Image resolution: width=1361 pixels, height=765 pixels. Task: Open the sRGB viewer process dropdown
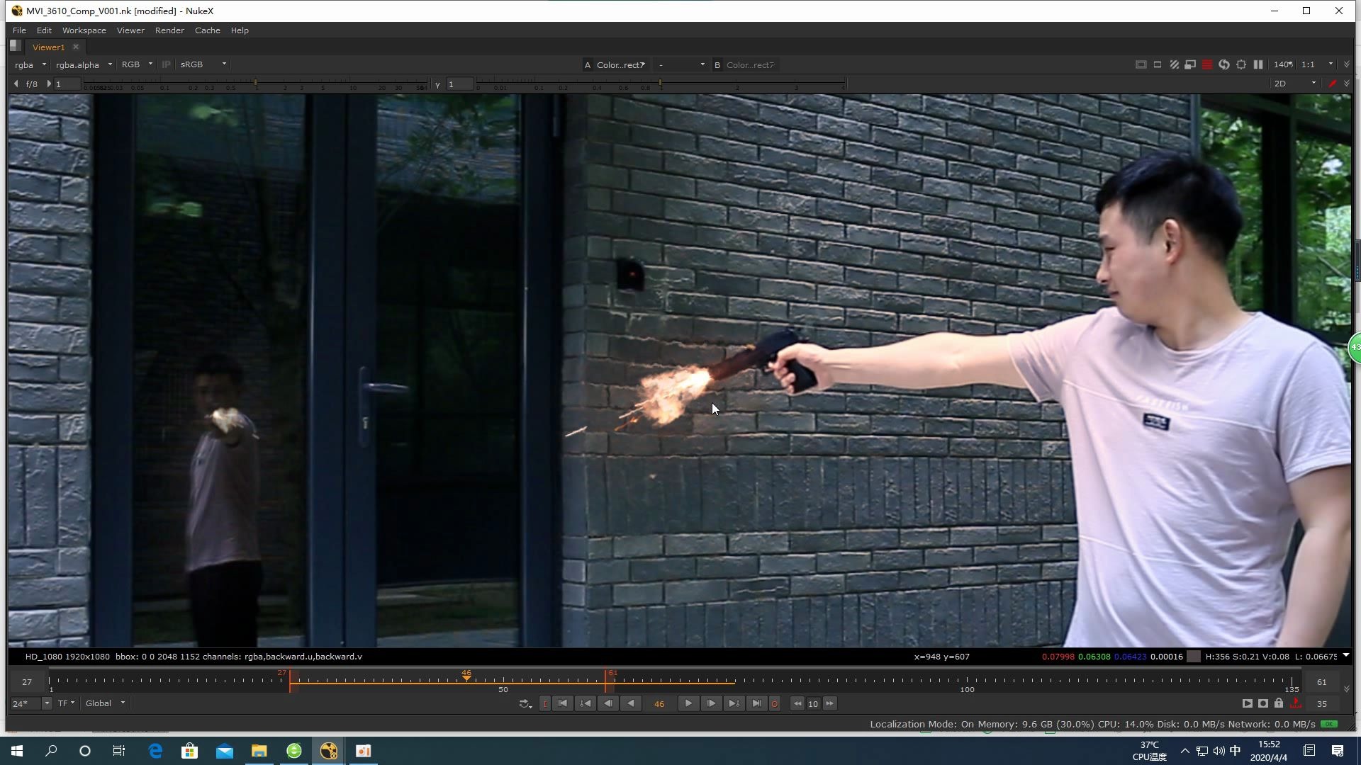click(x=203, y=64)
